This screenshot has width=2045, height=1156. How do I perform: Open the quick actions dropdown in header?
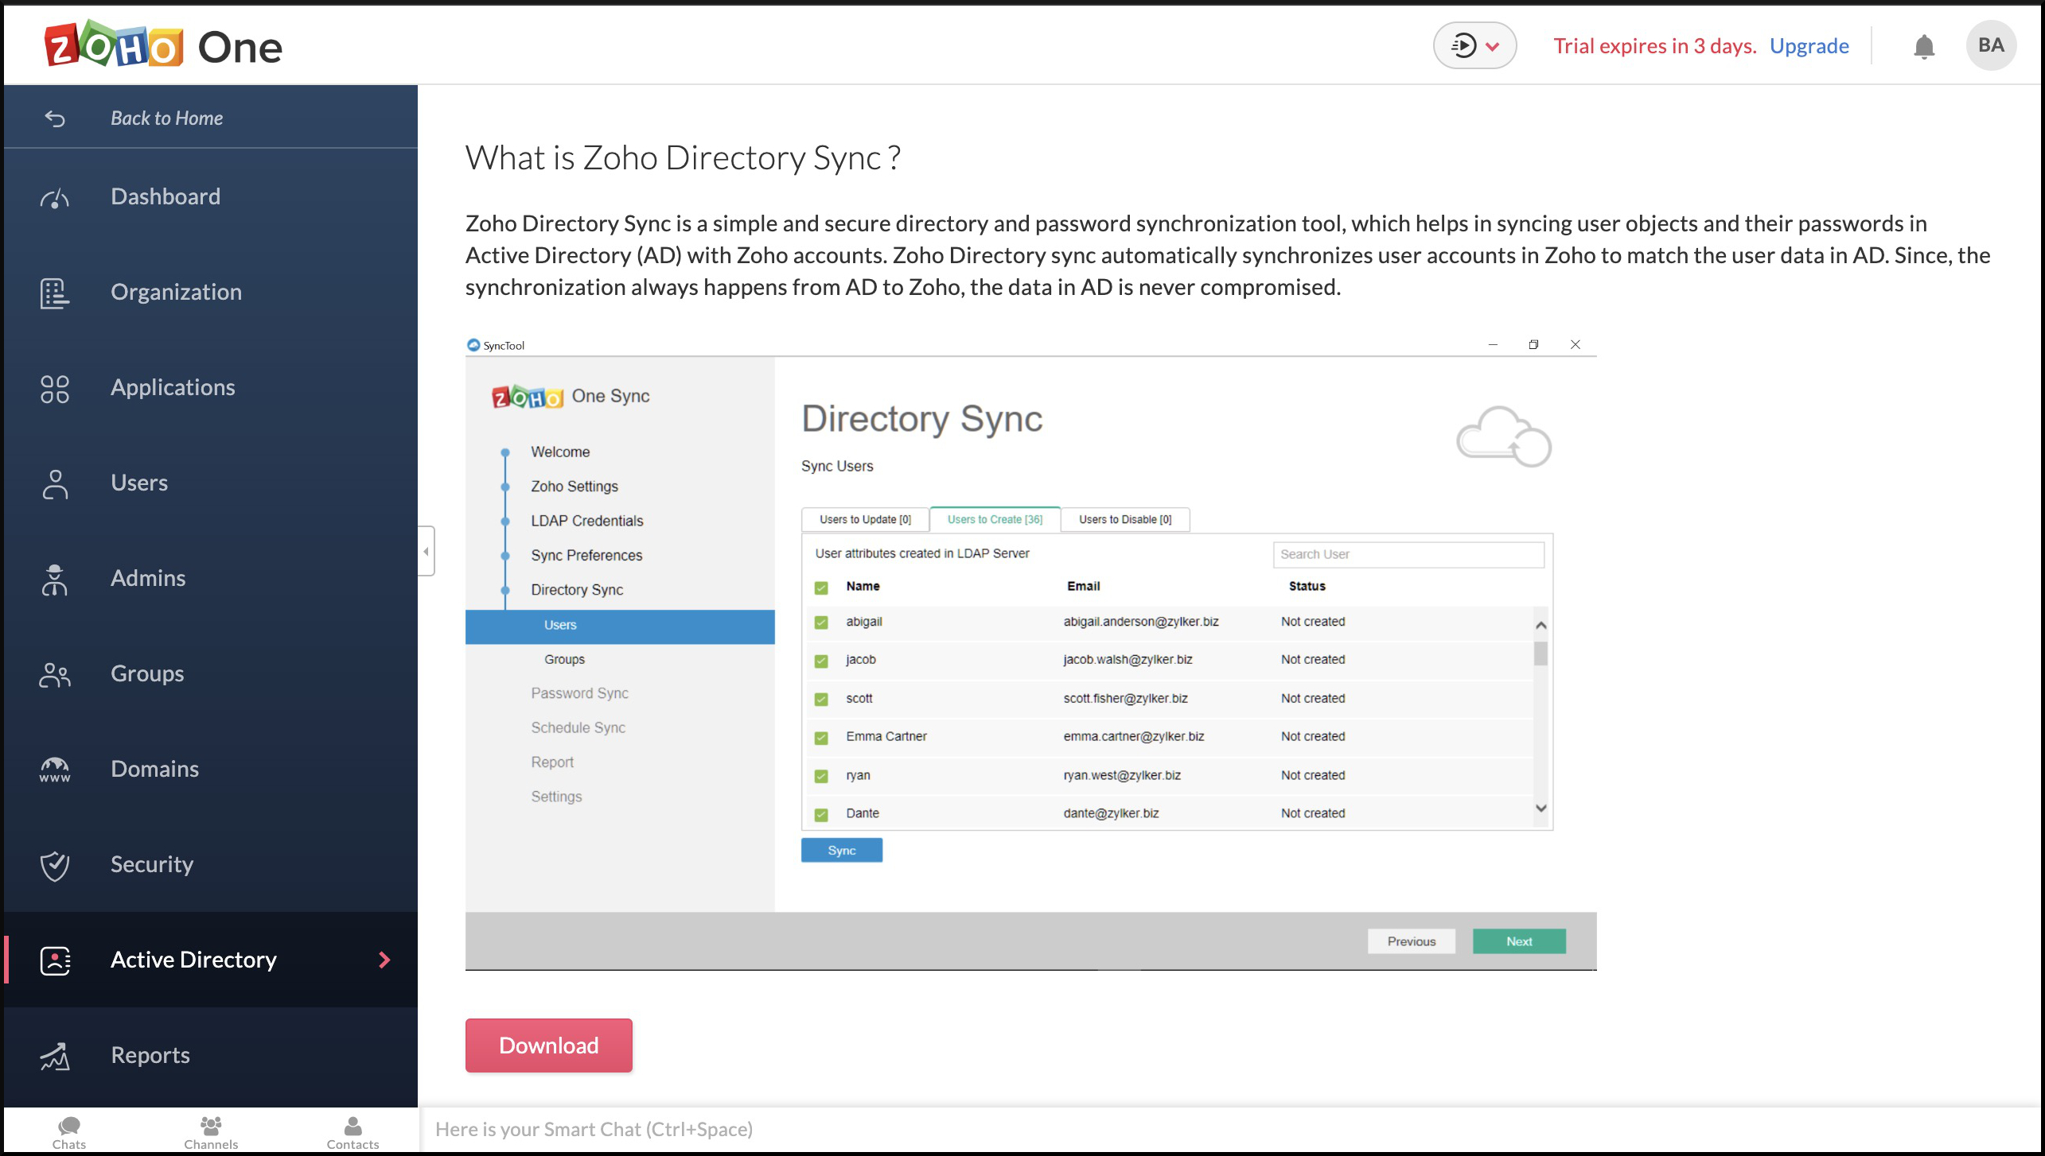(x=1474, y=46)
